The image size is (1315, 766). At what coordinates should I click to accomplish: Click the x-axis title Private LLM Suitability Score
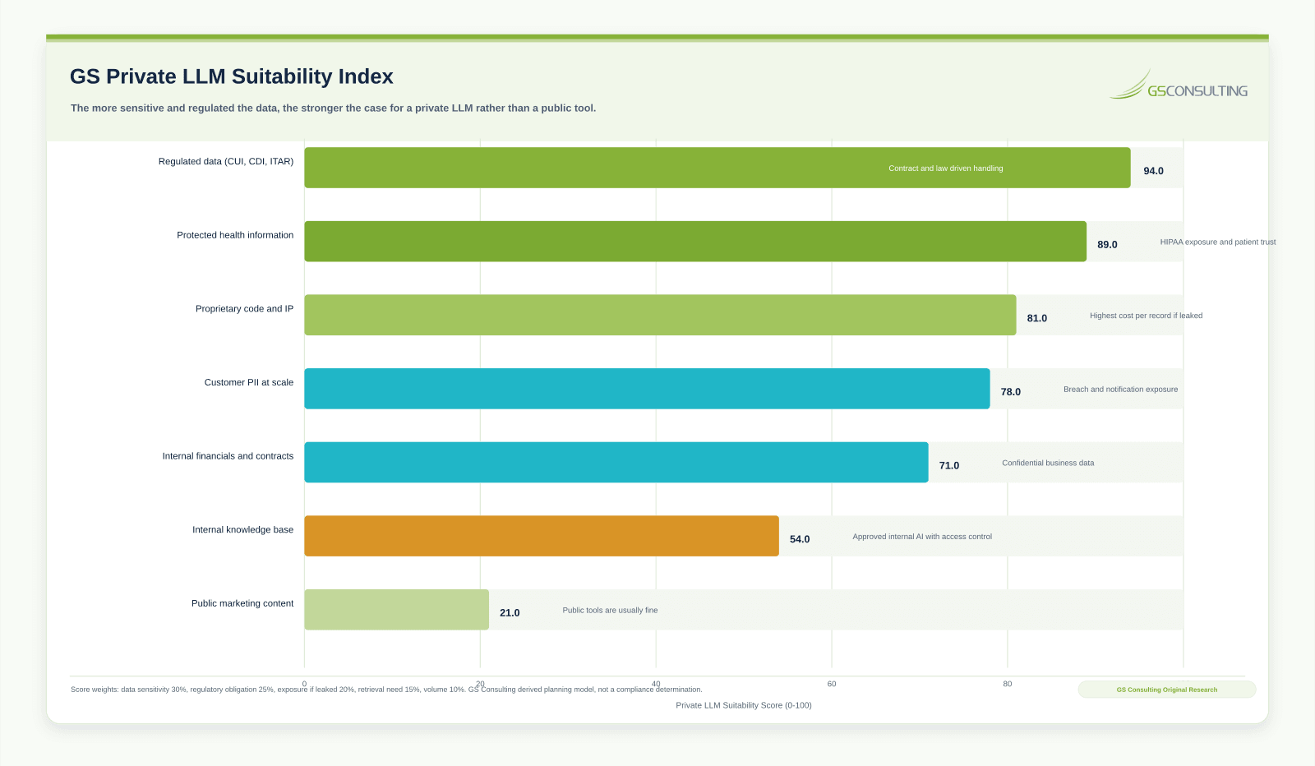(744, 705)
